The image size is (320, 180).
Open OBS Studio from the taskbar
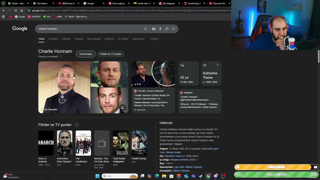[223, 176]
